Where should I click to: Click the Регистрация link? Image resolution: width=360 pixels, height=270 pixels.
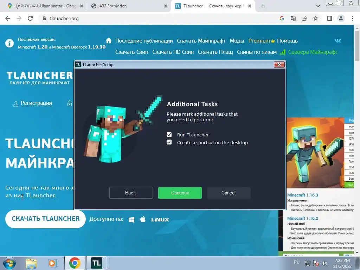(x=36, y=103)
